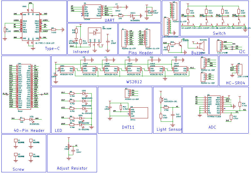Click the HC-SR04 connector H4 symbol
This screenshot has width=251, height=174.
[240, 69]
